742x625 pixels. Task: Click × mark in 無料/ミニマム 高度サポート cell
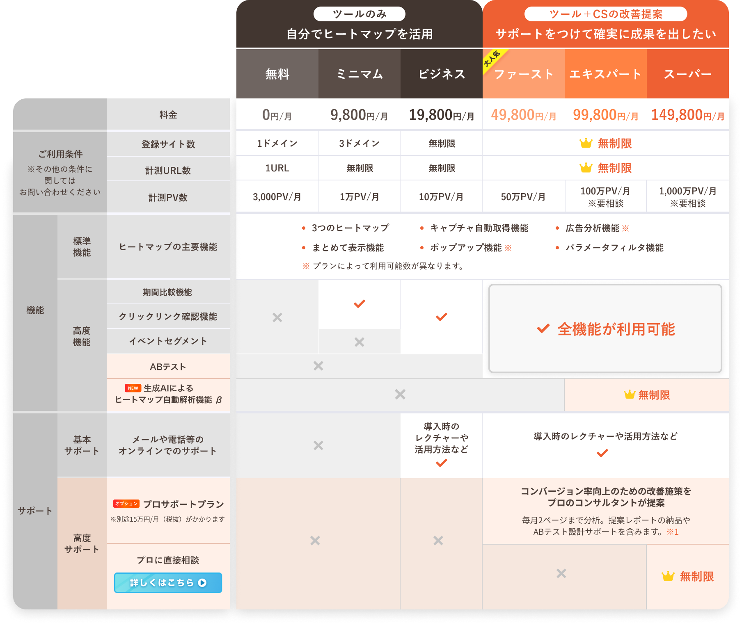click(315, 541)
